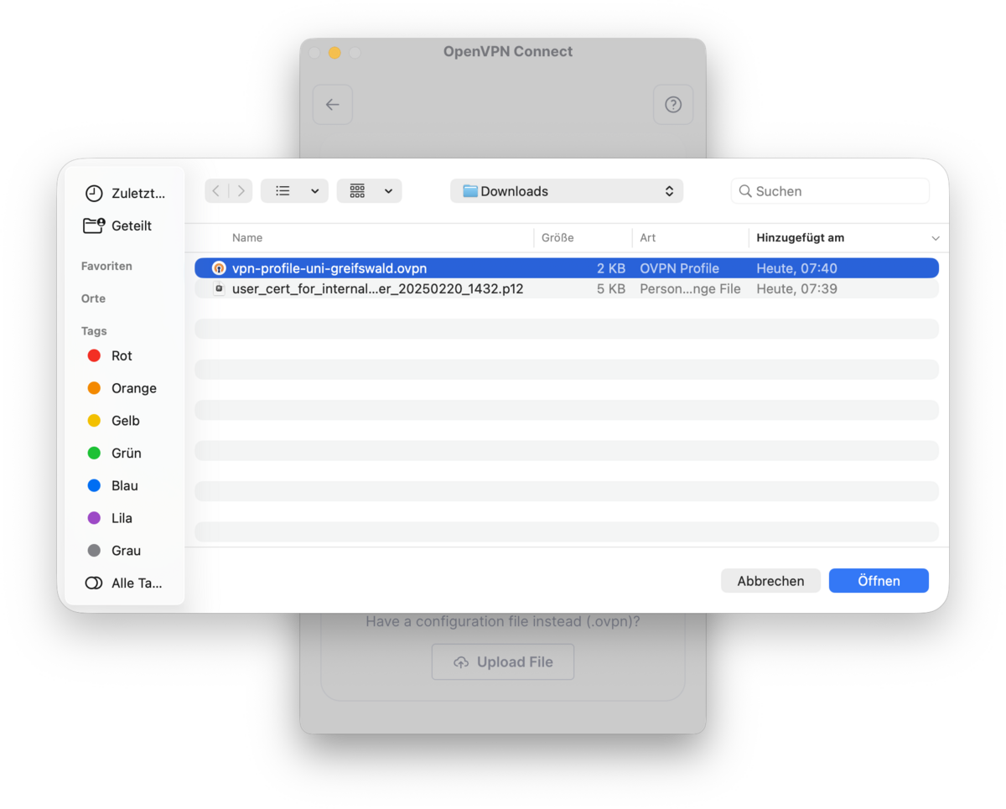Viewport: 1006px width, 809px height.
Task: Click the OVPN Profile type cell
Action: click(679, 268)
